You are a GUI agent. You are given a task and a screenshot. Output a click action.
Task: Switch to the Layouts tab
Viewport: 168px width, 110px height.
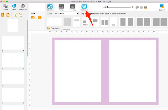click(x=50, y=7)
